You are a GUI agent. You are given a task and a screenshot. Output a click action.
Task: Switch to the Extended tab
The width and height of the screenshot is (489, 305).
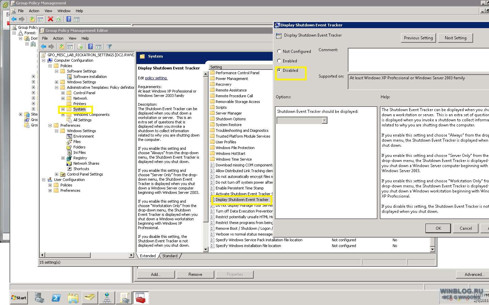coord(148,256)
